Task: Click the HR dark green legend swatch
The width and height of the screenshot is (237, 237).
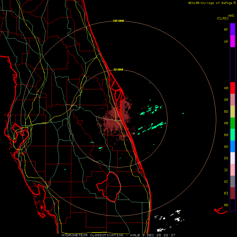Action: click(x=233, y=123)
